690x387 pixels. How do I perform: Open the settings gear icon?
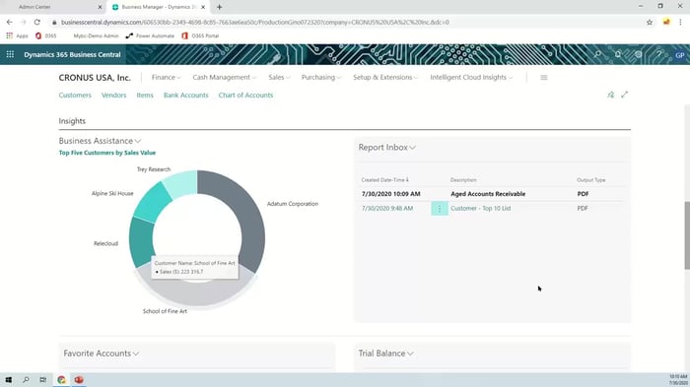[638, 54]
